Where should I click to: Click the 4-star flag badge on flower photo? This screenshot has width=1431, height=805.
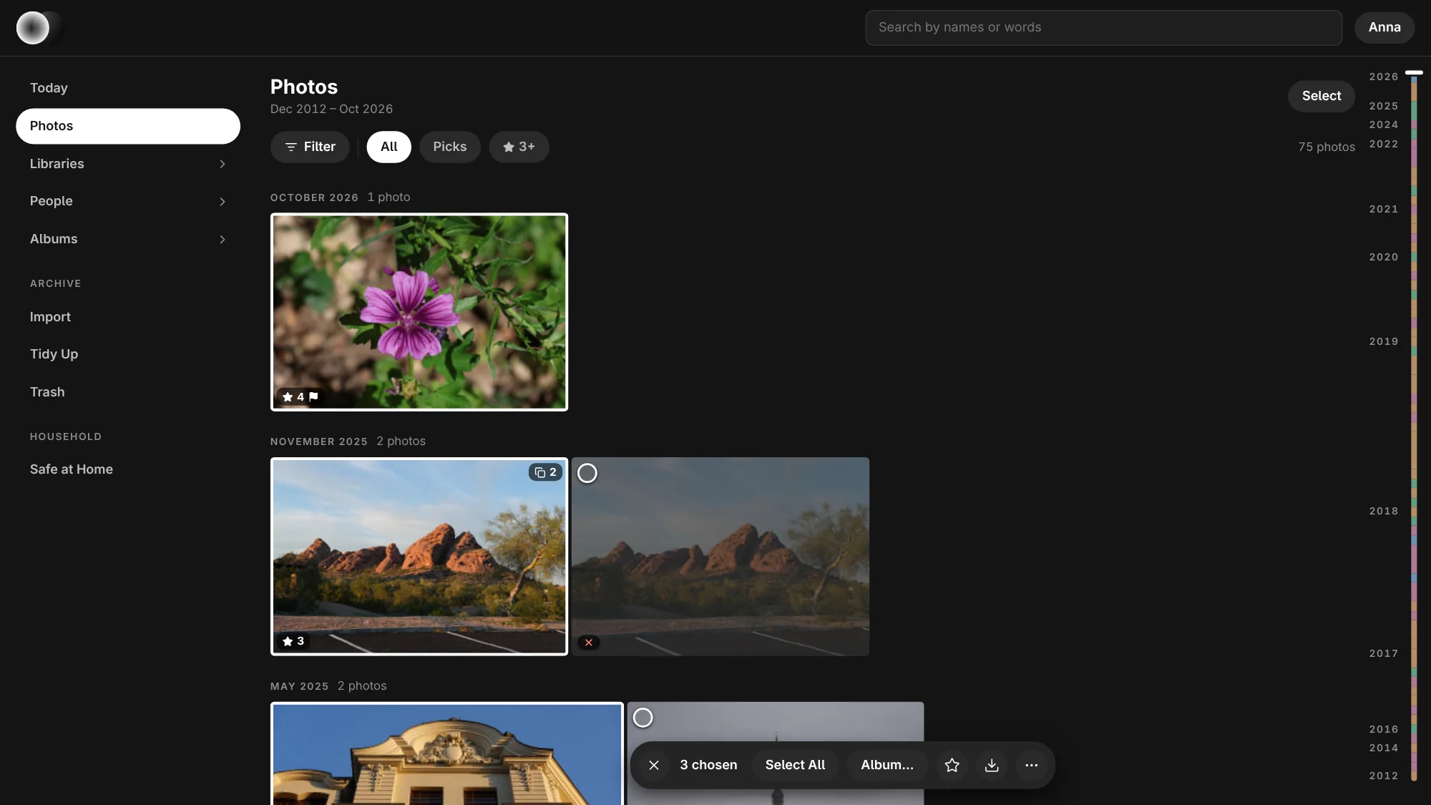[300, 396]
